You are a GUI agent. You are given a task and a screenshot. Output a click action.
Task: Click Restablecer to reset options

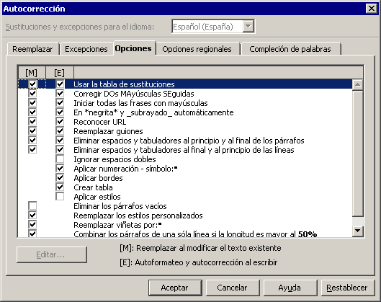click(x=347, y=288)
